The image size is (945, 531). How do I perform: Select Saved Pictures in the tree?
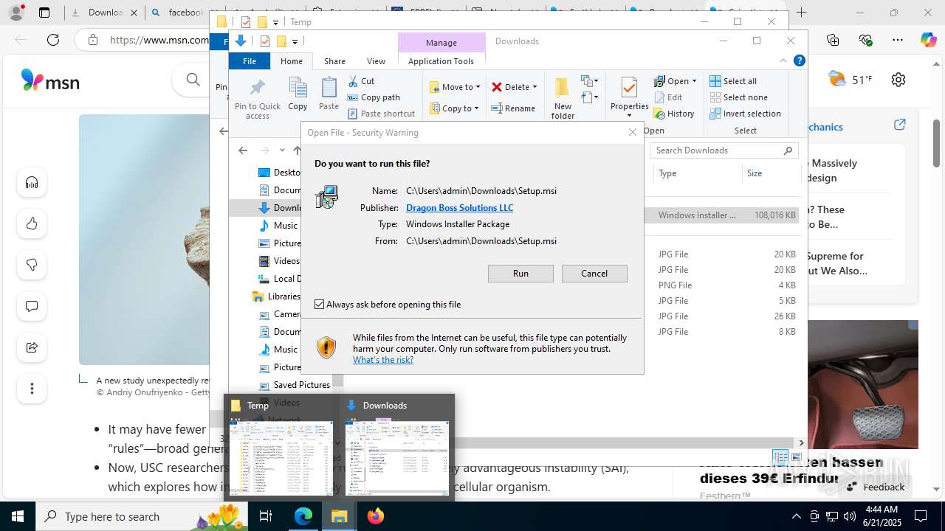[x=295, y=385]
